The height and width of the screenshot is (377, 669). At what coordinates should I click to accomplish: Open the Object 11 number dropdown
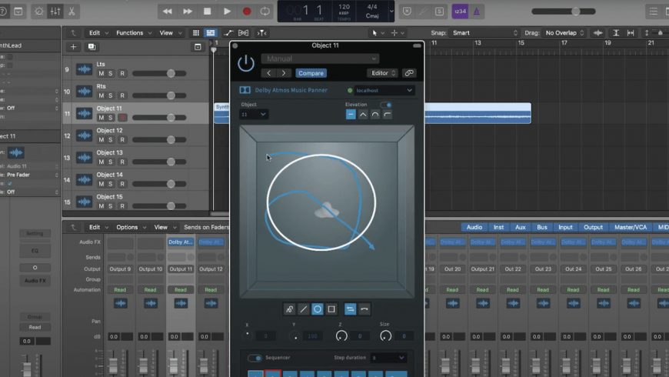click(x=254, y=115)
